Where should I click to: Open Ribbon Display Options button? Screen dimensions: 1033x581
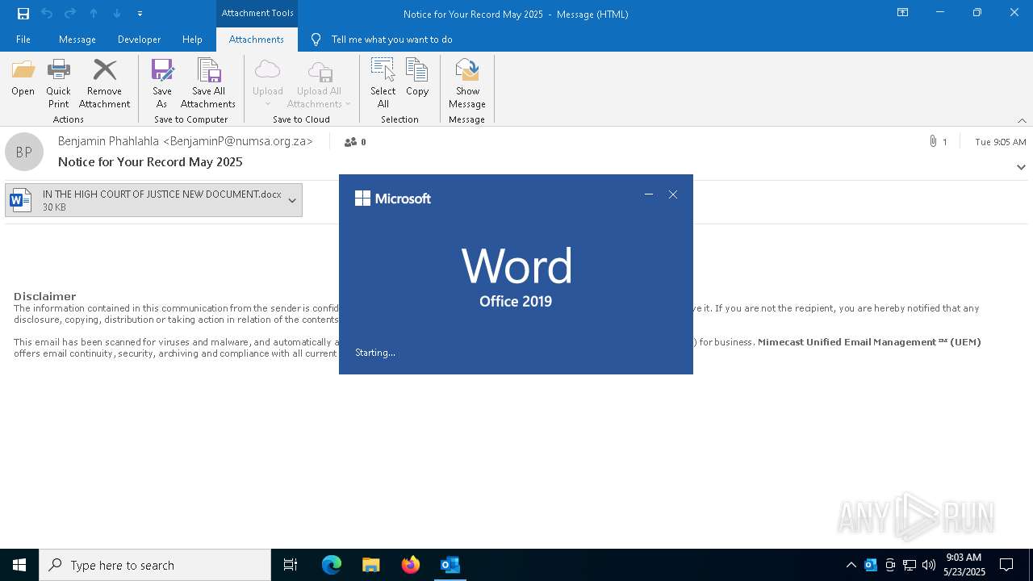point(902,13)
